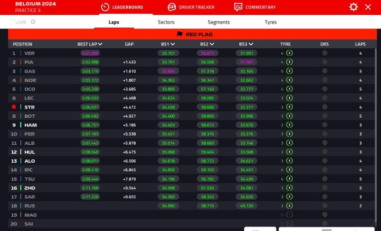Viewport: 381px width, 231px height.
Task: Click the Leaderboard stopwatch icon
Action: tap(105, 7)
